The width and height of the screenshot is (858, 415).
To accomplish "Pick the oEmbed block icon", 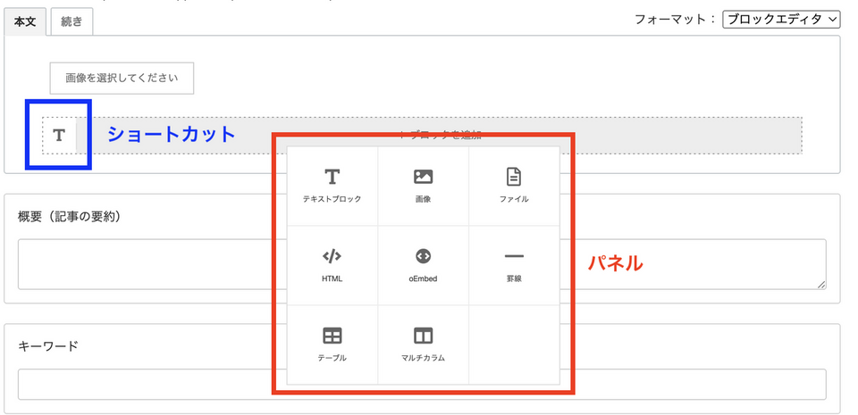I will tap(423, 264).
